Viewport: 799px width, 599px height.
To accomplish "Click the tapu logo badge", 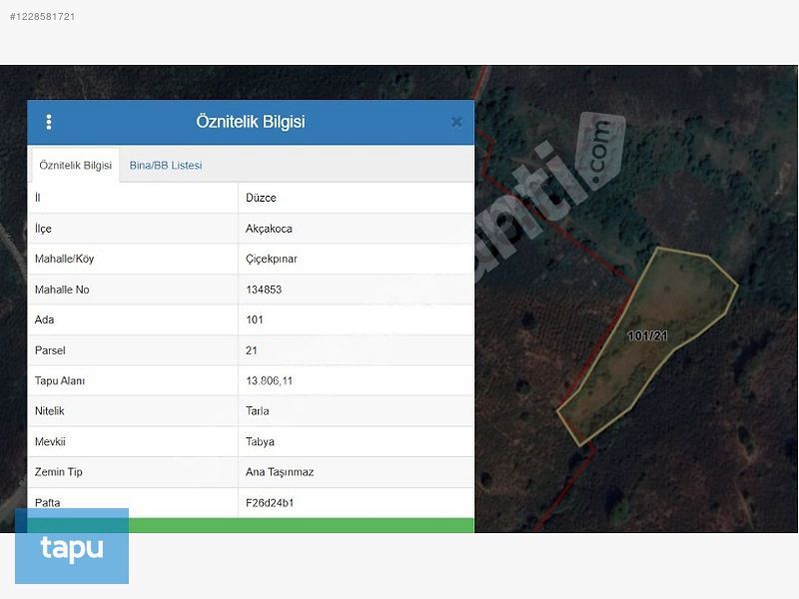I will 72,547.
